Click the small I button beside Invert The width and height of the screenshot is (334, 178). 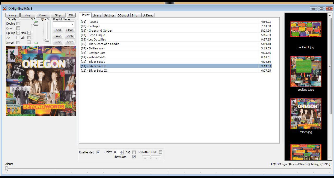[x=29, y=42]
